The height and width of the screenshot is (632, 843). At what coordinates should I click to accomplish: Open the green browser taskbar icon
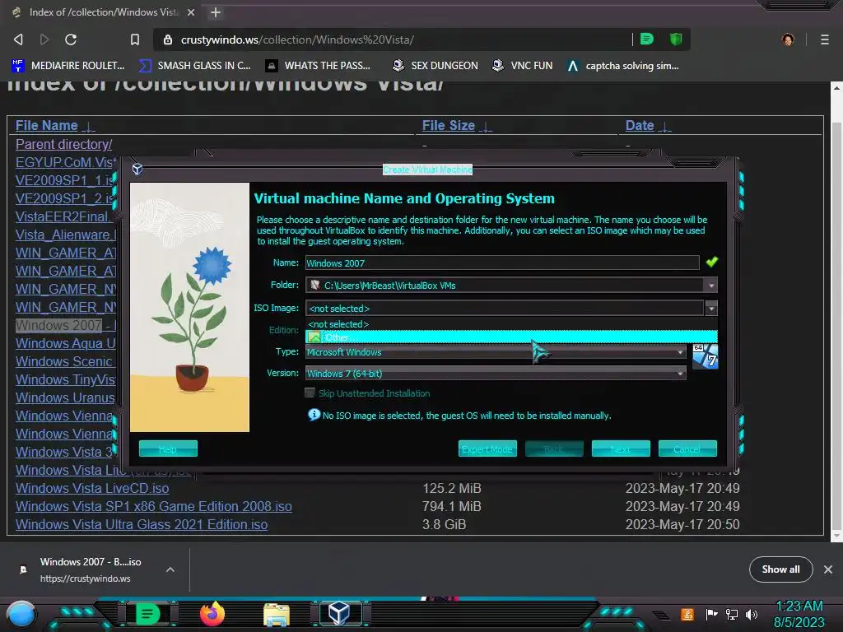[x=147, y=614]
